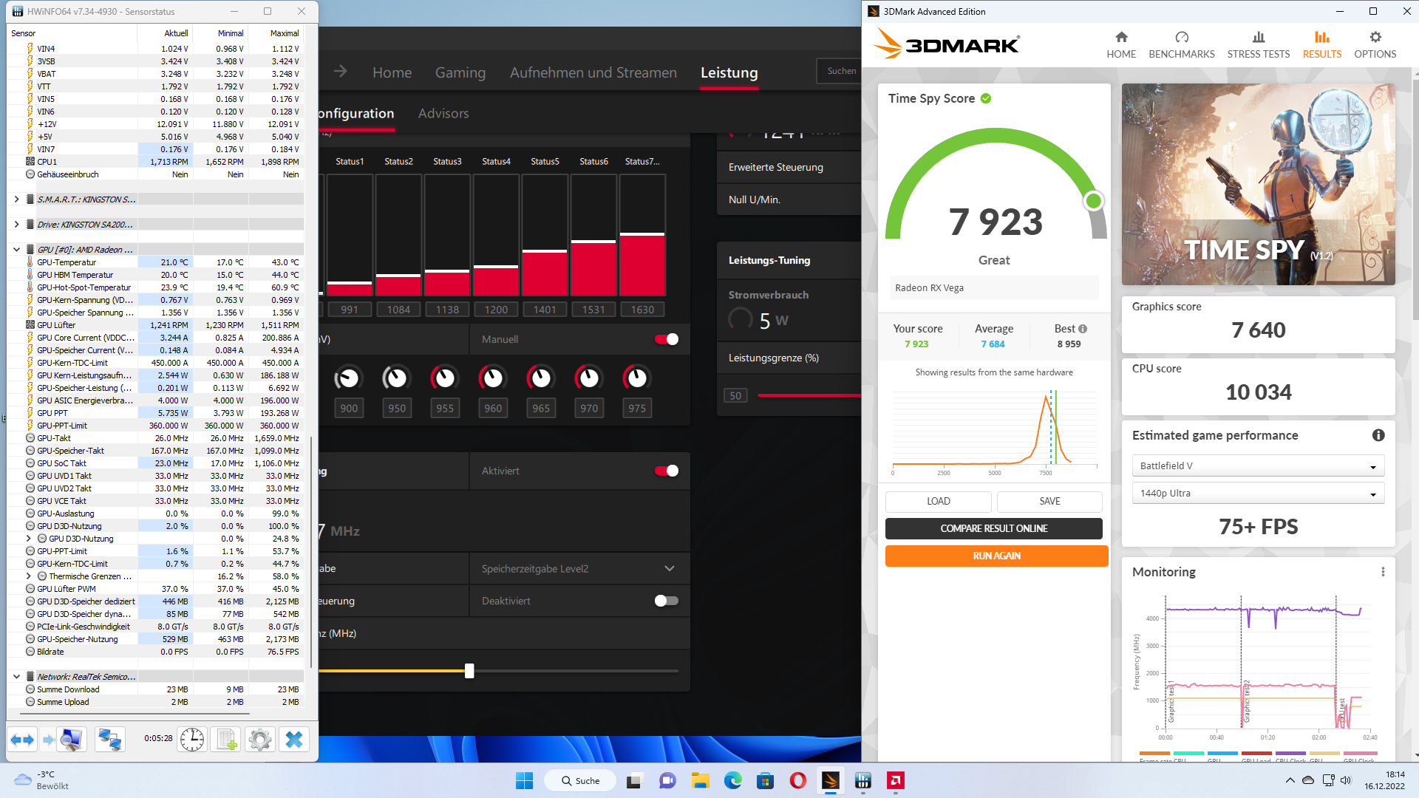Open the Speicherzeitgabe Level2 dropdown
This screenshot has width=1419, height=798.
(579, 569)
